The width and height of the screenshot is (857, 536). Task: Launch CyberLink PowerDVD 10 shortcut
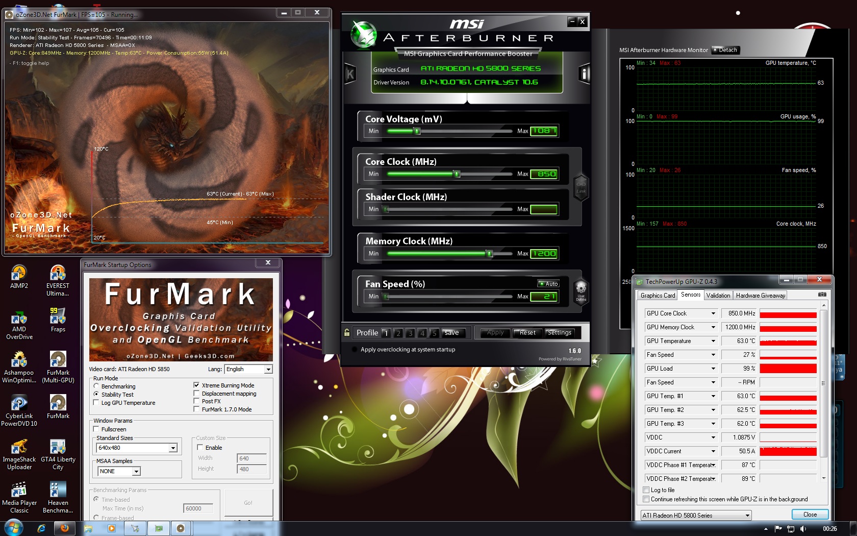pos(19,411)
